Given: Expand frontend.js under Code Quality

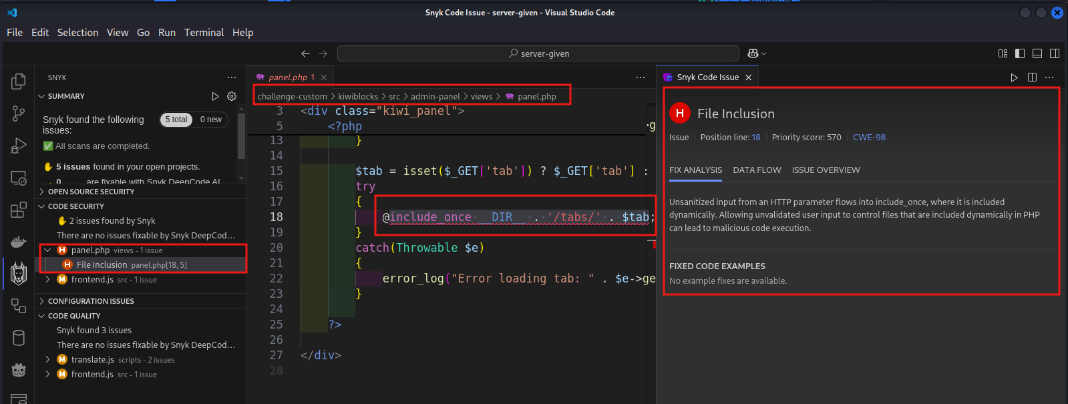Looking at the screenshot, I should click(x=47, y=374).
